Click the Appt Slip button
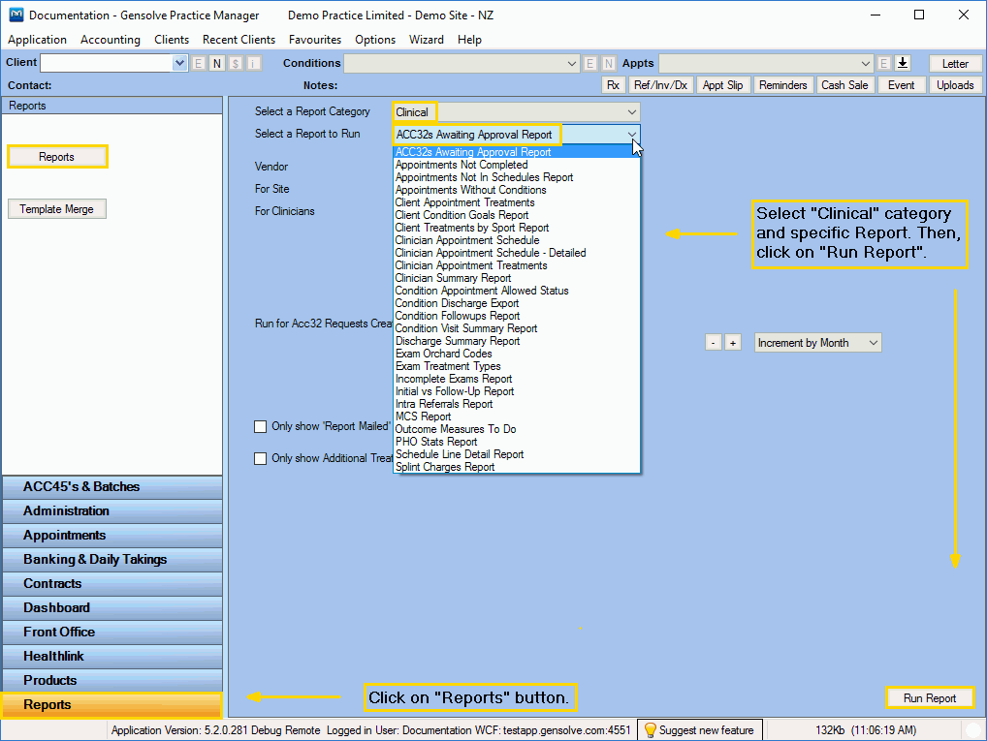This screenshot has height=741, width=987. (722, 85)
